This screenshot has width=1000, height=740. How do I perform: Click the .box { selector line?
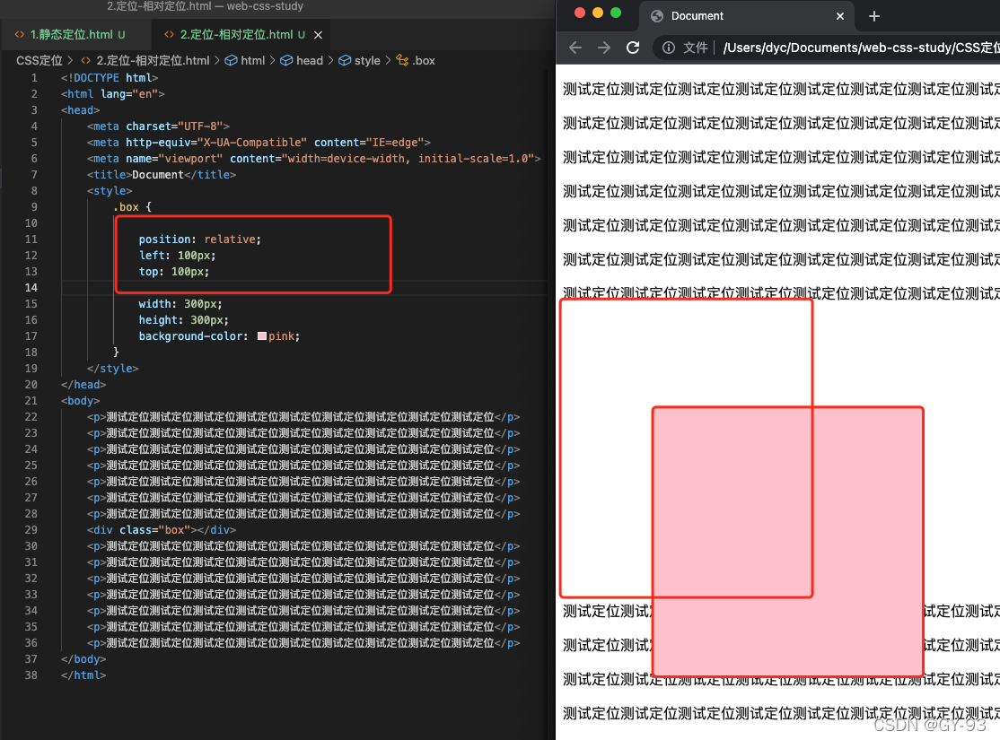pos(132,206)
